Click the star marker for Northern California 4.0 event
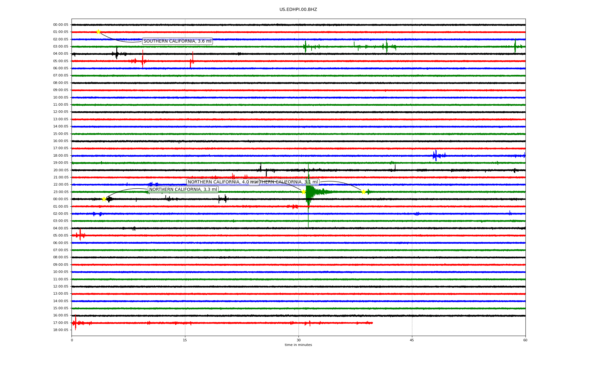Viewport: 597px width, 373px height. 303,192
